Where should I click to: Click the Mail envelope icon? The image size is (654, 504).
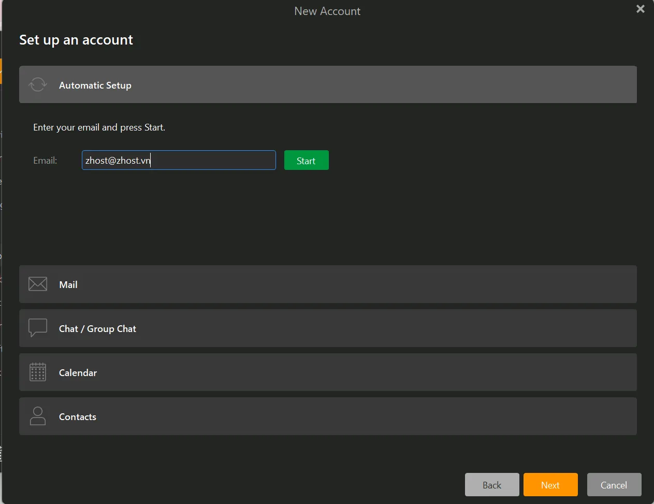pos(38,284)
